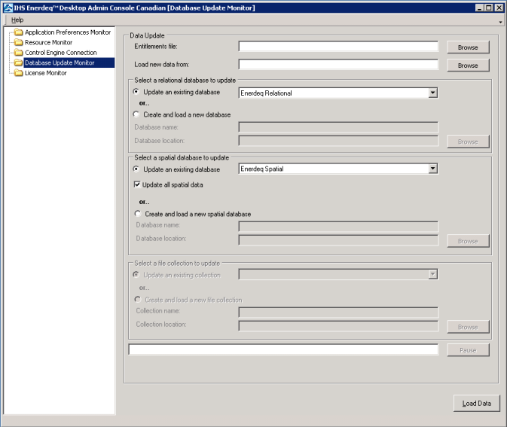This screenshot has height=427, width=507.
Task: Click the toolbar options arrow beside Help bar
Action: click(500, 23)
